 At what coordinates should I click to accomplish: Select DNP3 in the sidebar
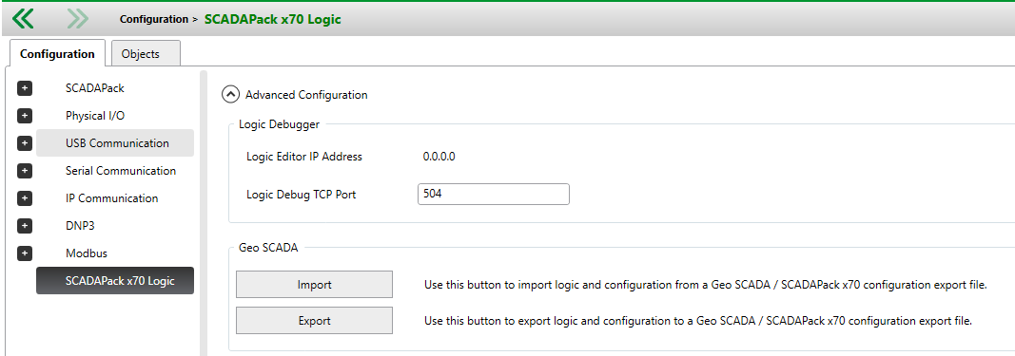pos(80,226)
